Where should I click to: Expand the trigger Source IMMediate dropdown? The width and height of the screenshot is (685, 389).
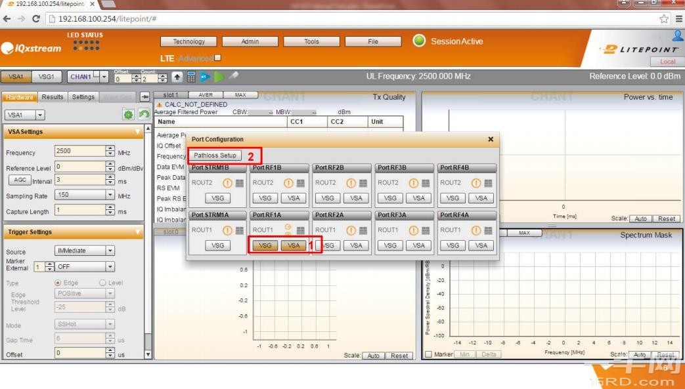click(x=110, y=251)
